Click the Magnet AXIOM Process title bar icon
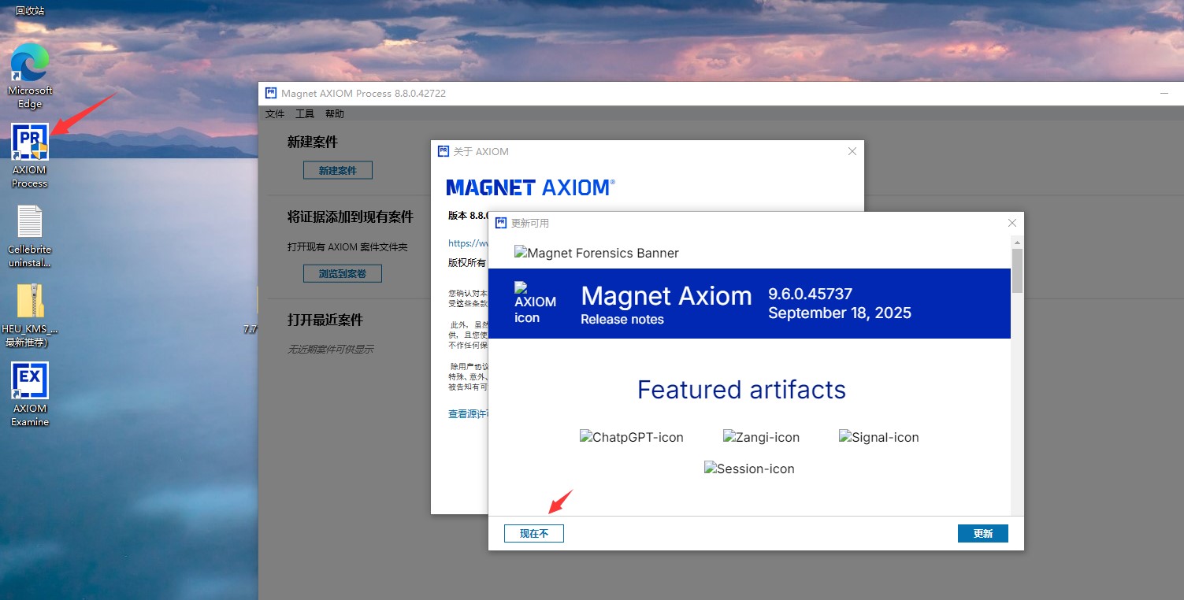 (271, 93)
